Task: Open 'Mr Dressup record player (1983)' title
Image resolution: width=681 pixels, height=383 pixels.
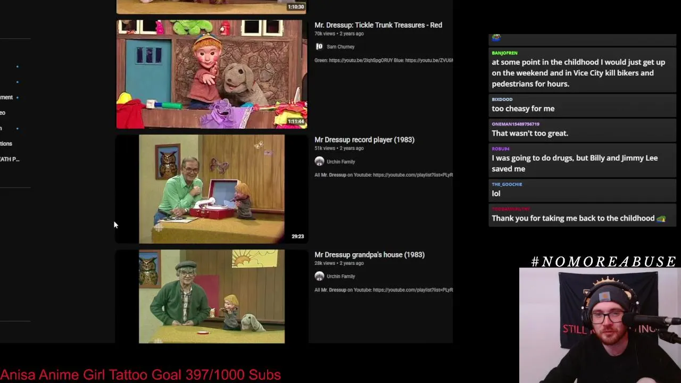Action: pyautogui.click(x=364, y=139)
